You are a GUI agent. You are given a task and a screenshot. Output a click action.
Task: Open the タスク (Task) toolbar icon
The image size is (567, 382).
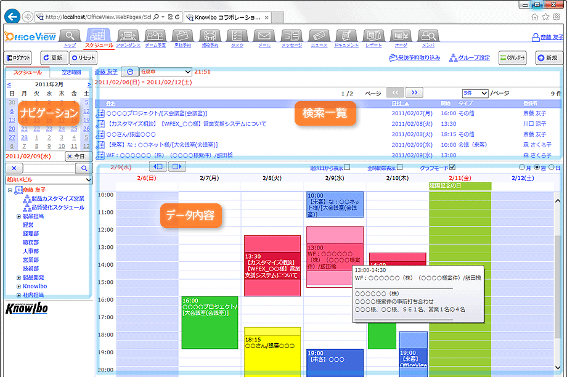236,36
